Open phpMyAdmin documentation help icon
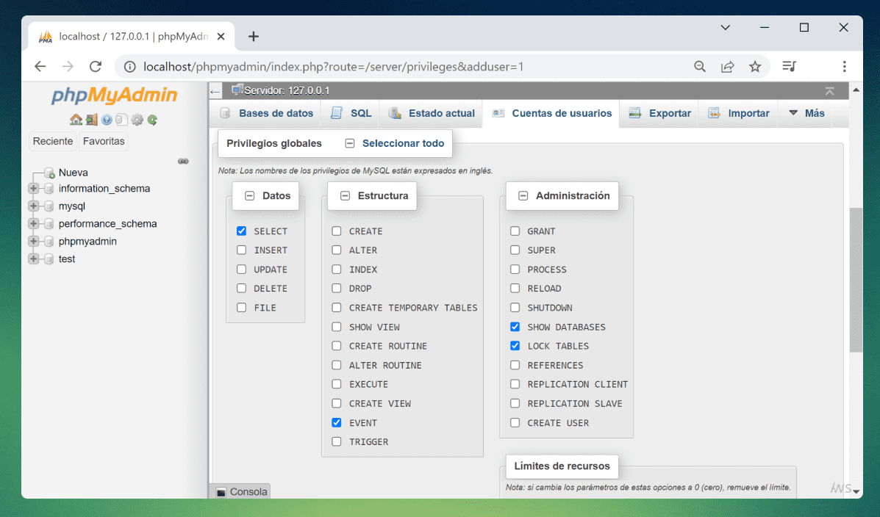The image size is (880, 517). pos(107,120)
